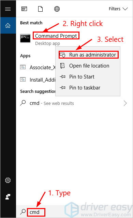Screen dimensions: 133x218
Task: Click the Best match heading
Action: [31, 23]
